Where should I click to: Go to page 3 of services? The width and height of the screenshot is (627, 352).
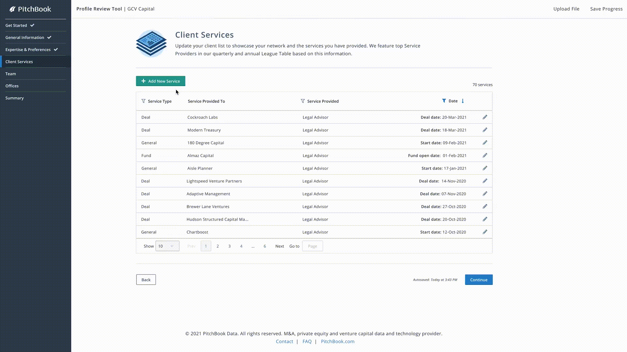click(230, 246)
